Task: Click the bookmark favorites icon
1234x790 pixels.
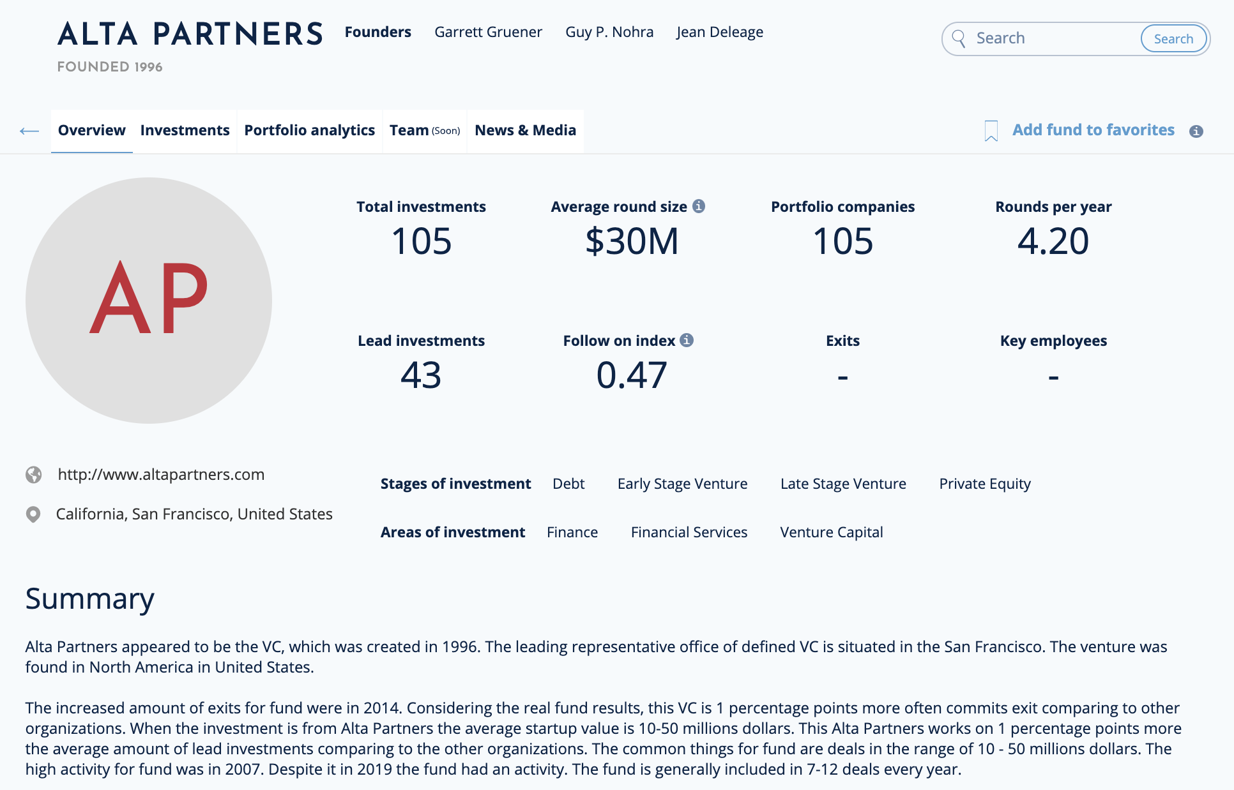Action: tap(991, 131)
